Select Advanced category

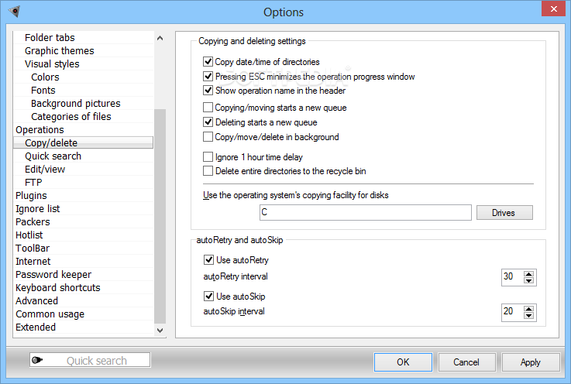(x=36, y=300)
